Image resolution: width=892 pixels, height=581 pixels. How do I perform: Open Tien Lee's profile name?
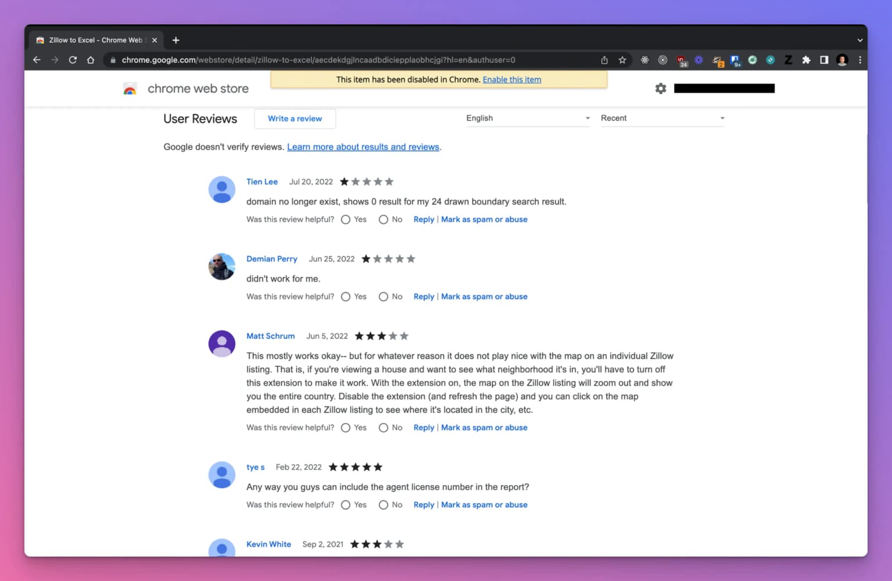pyautogui.click(x=262, y=182)
